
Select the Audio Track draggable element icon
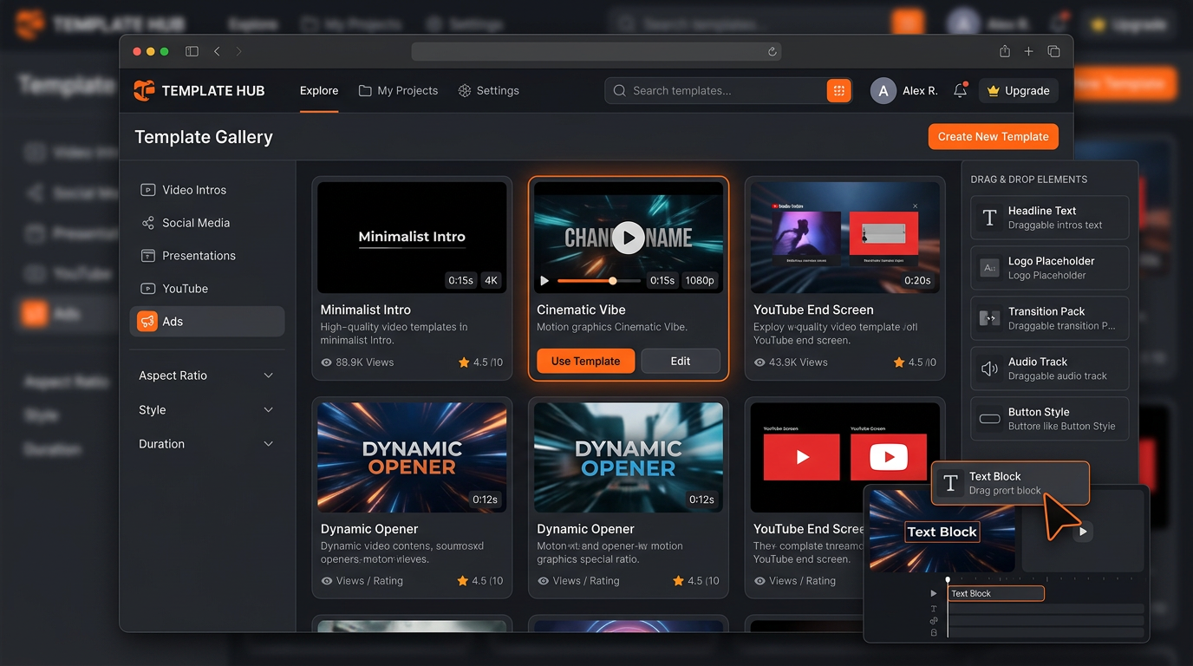989,368
